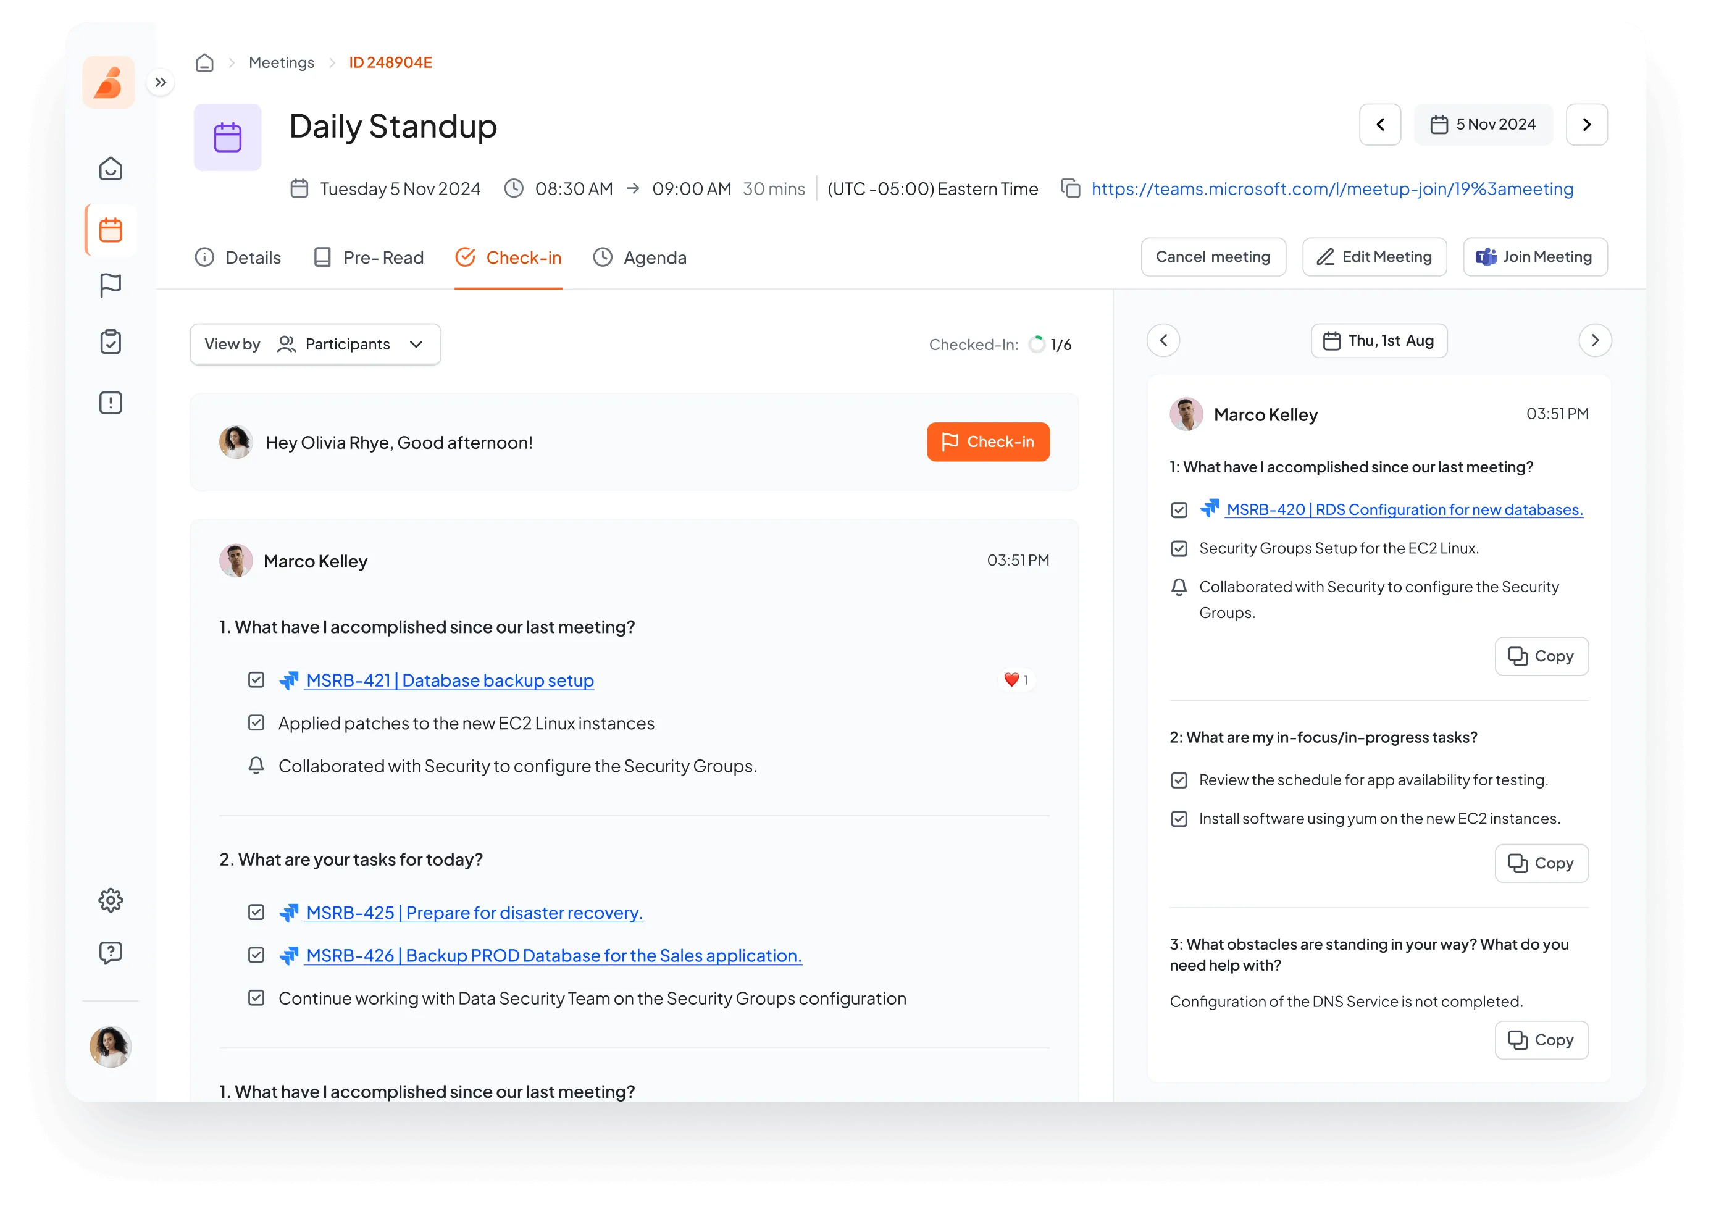Click the Jira icon beside MSRB-420
Screen dimensions: 1711x1209
[x=1210, y=508]
